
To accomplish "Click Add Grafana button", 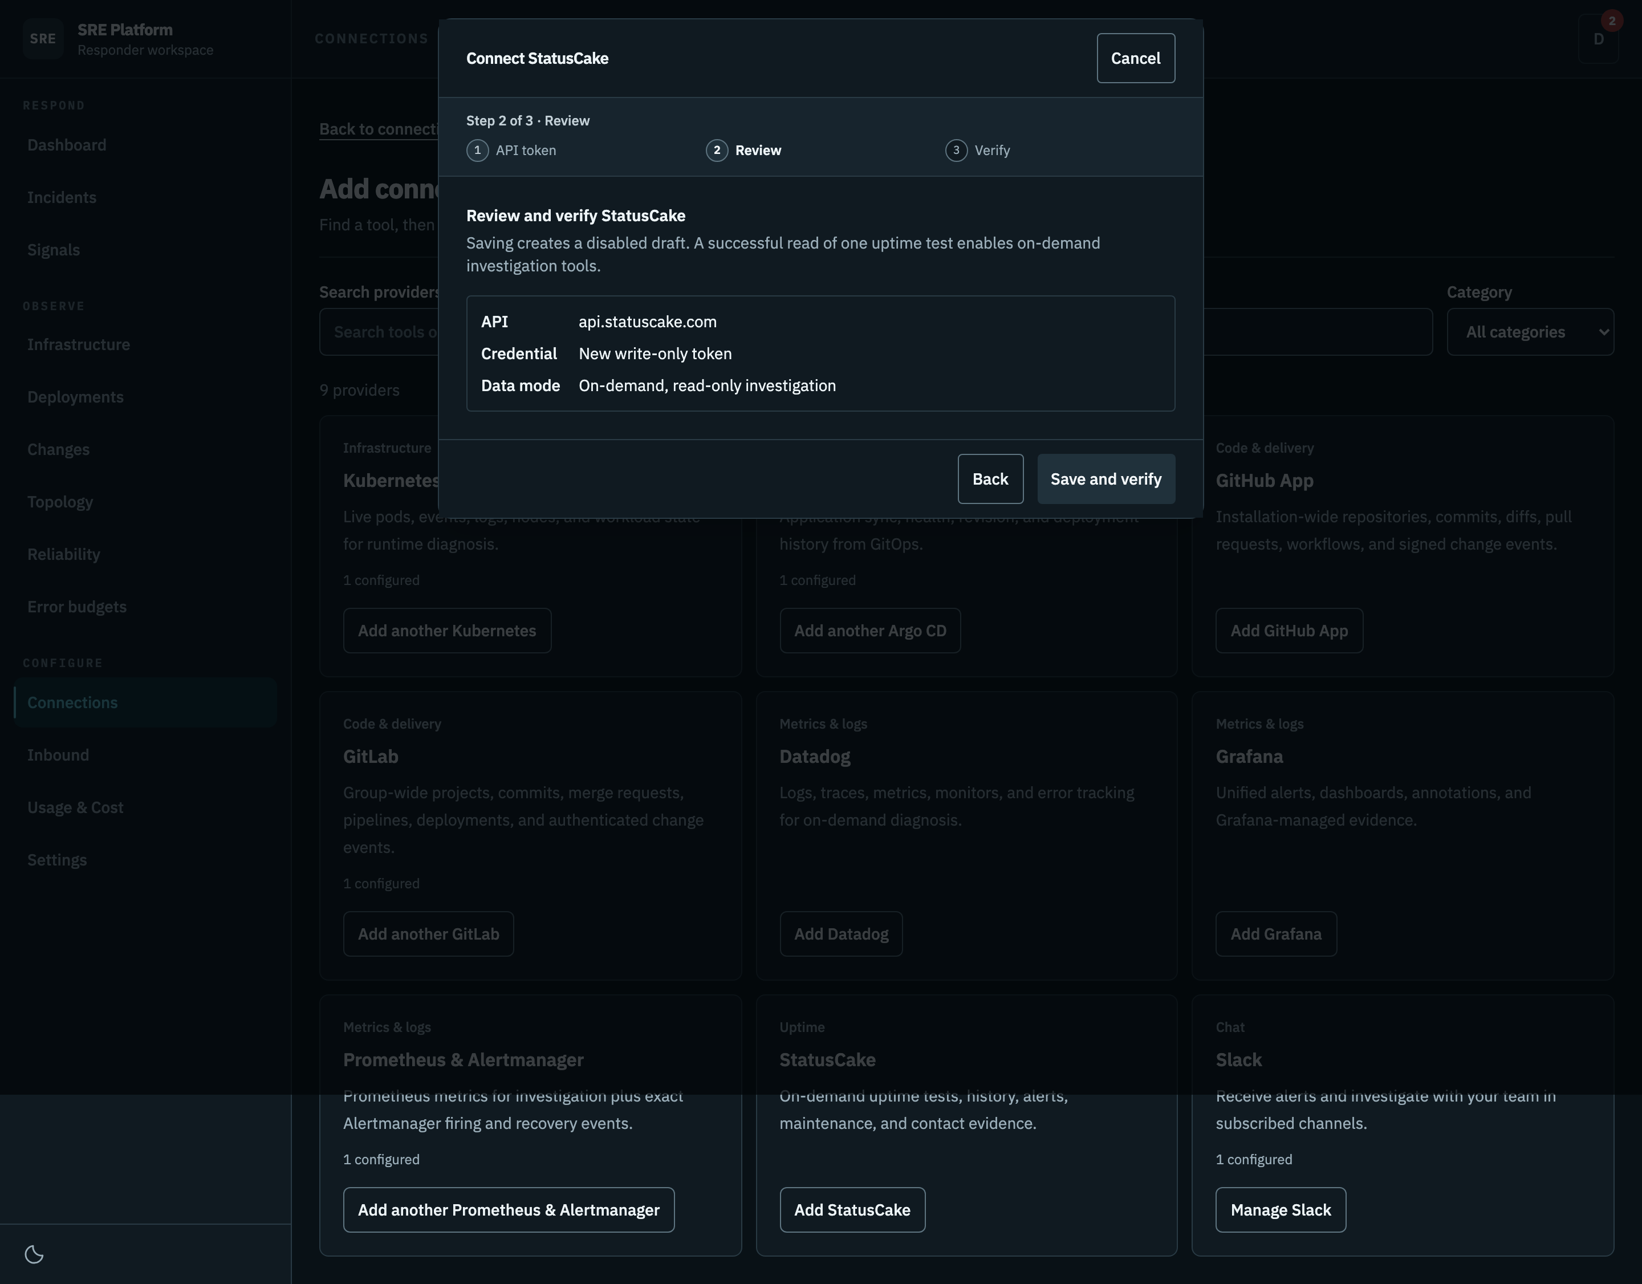I will click(1276, 934).
